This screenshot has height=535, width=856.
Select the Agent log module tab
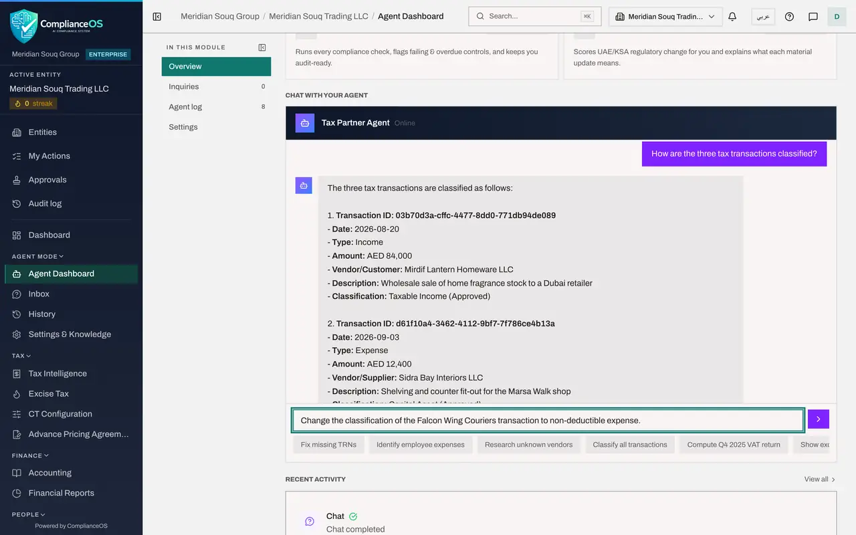[x=216, y=106]
